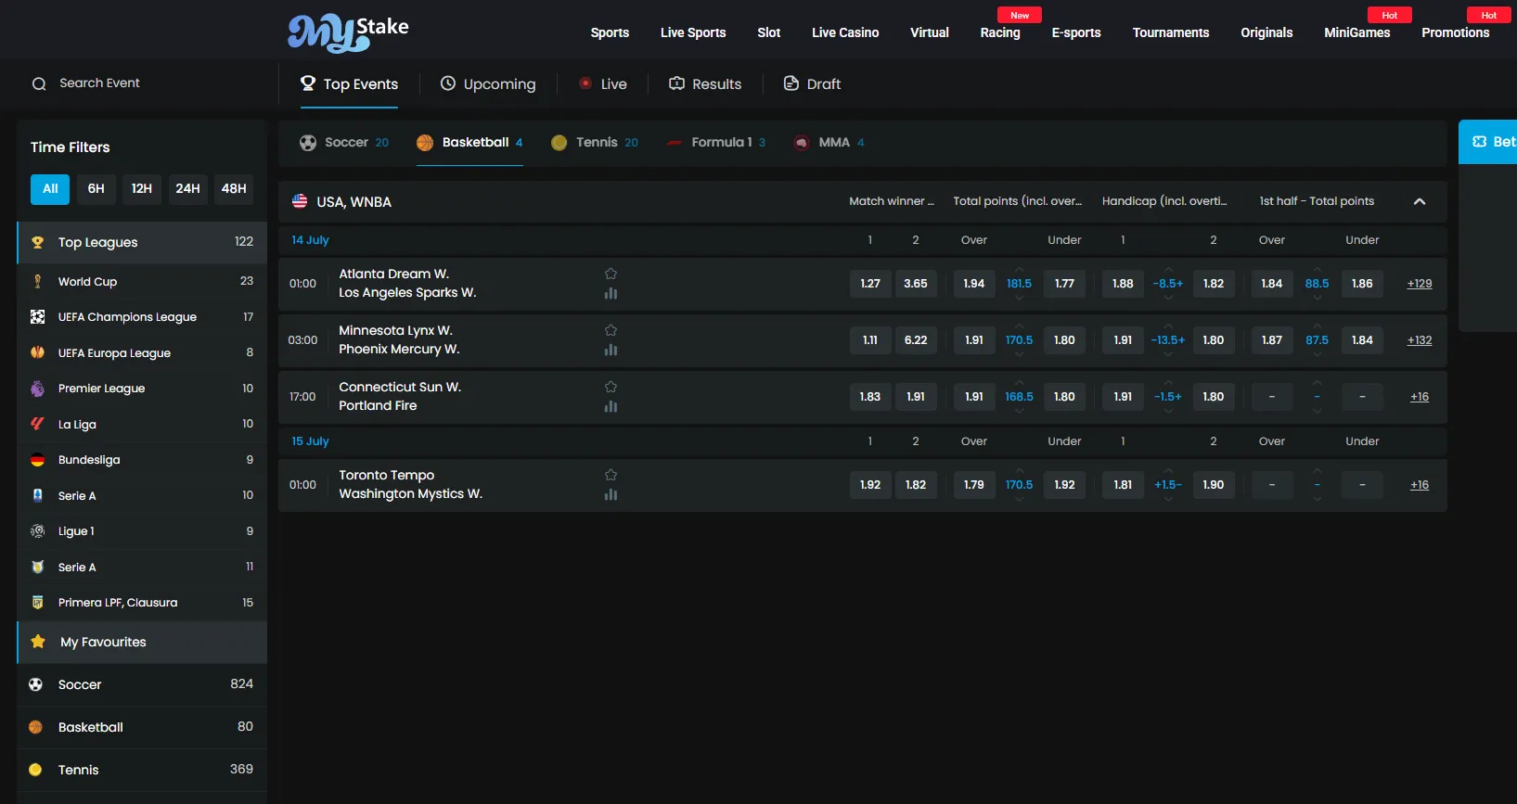
Task: Bet on Los Angeles Sparks W. at 3.65
Action: (x=916, y=284)
